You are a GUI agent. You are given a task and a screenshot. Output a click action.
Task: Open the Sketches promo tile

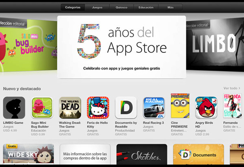tap(142, 154)
